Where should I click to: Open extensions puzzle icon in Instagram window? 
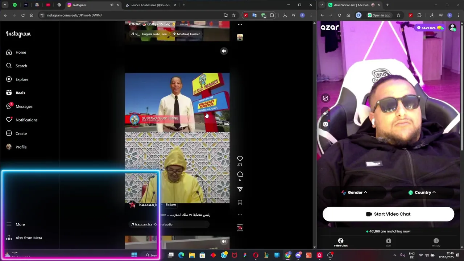click(x=272, y=15)
